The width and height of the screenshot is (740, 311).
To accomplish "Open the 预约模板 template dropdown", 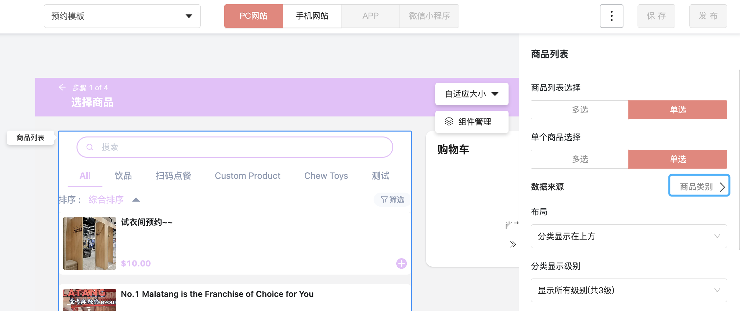I will (122, 16).
